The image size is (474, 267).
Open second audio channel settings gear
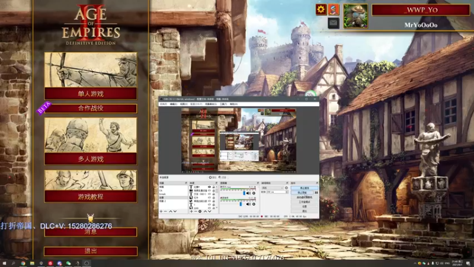[254, 204]
